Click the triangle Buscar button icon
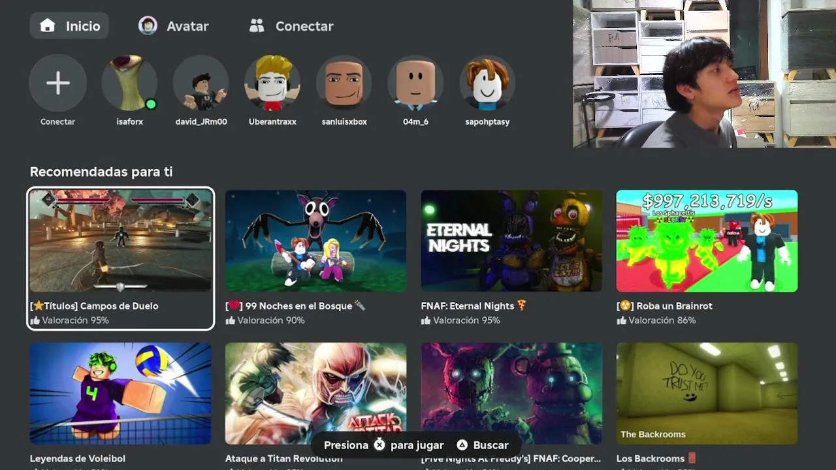The width and height of the screenshot is (836, 470). [x=462, y=445]
